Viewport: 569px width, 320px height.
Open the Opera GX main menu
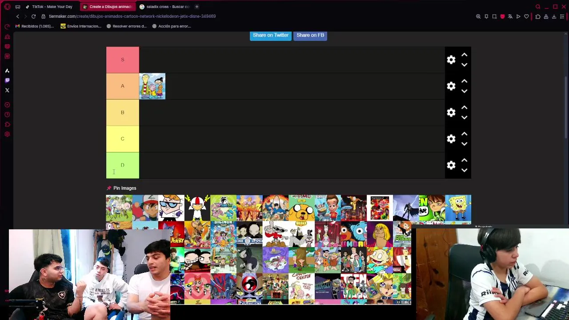coord(7,7)
